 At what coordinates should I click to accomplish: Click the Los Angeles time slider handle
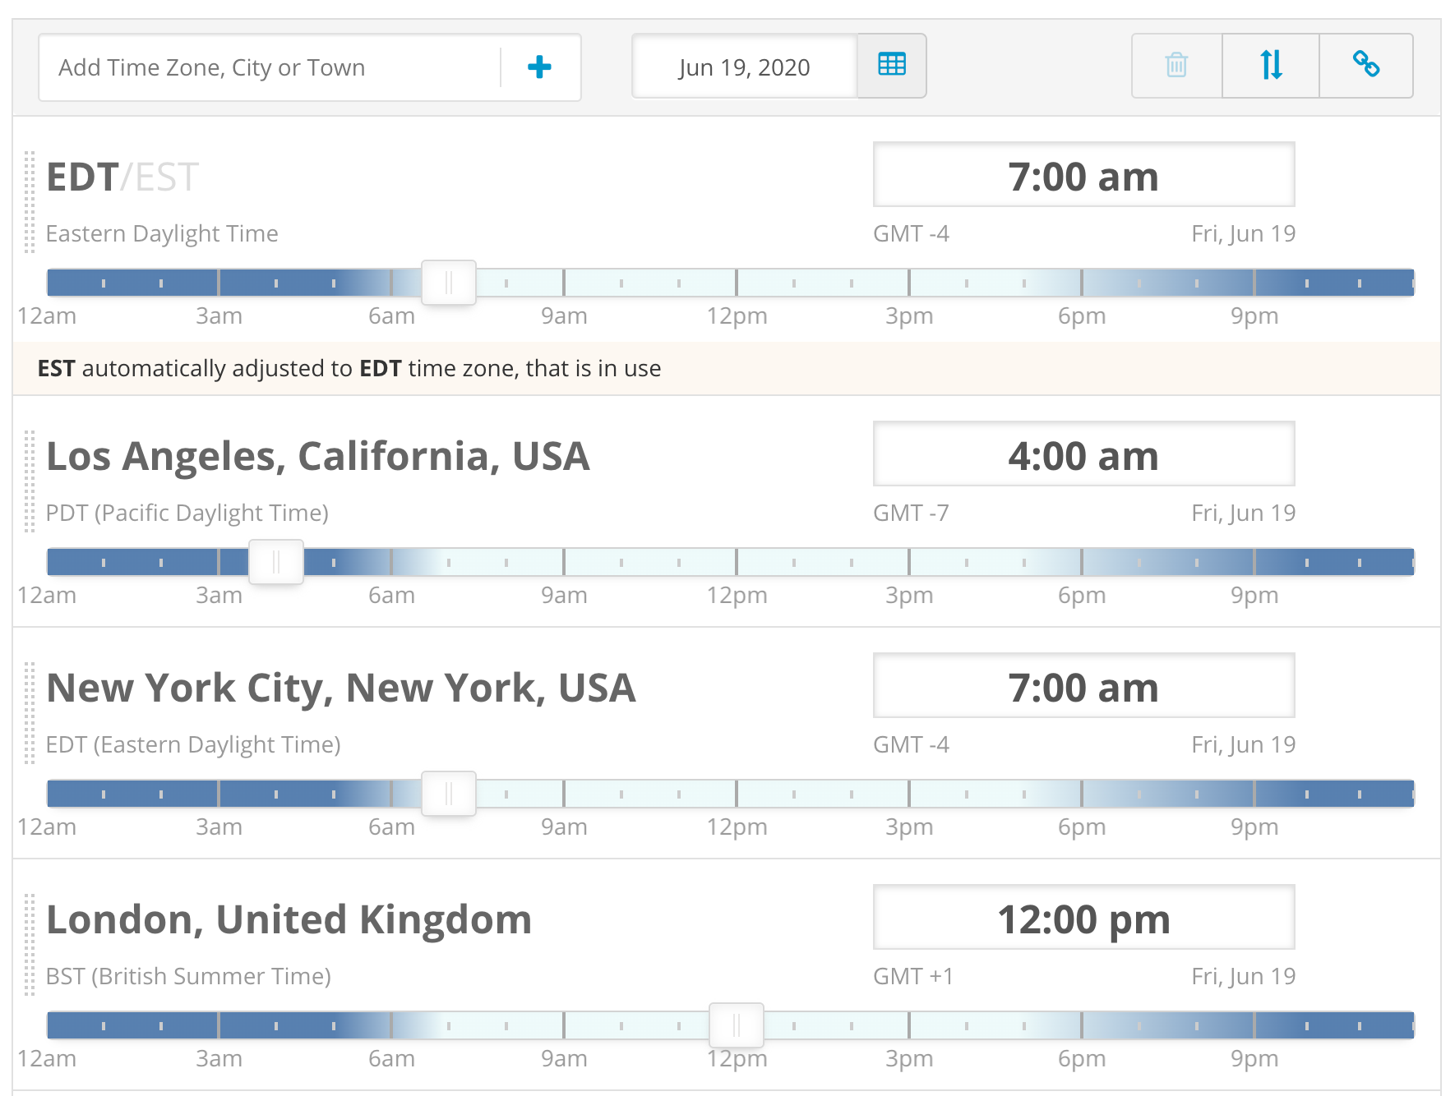pyautogui.click(x=276, y=562)
